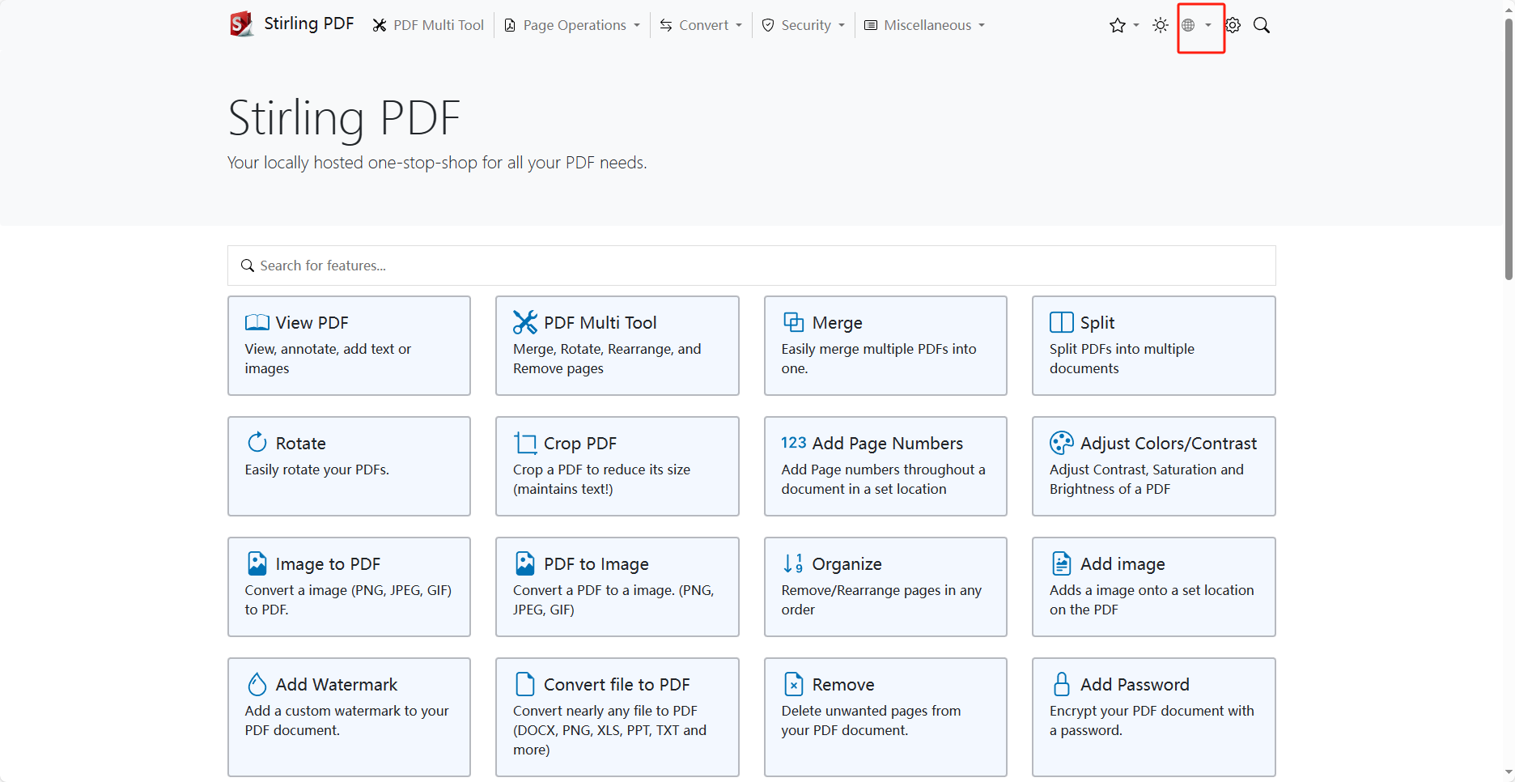Click the 'Add Watermark' card title
Viewport: 1515px width, 782px height.
tap(336, 684)
